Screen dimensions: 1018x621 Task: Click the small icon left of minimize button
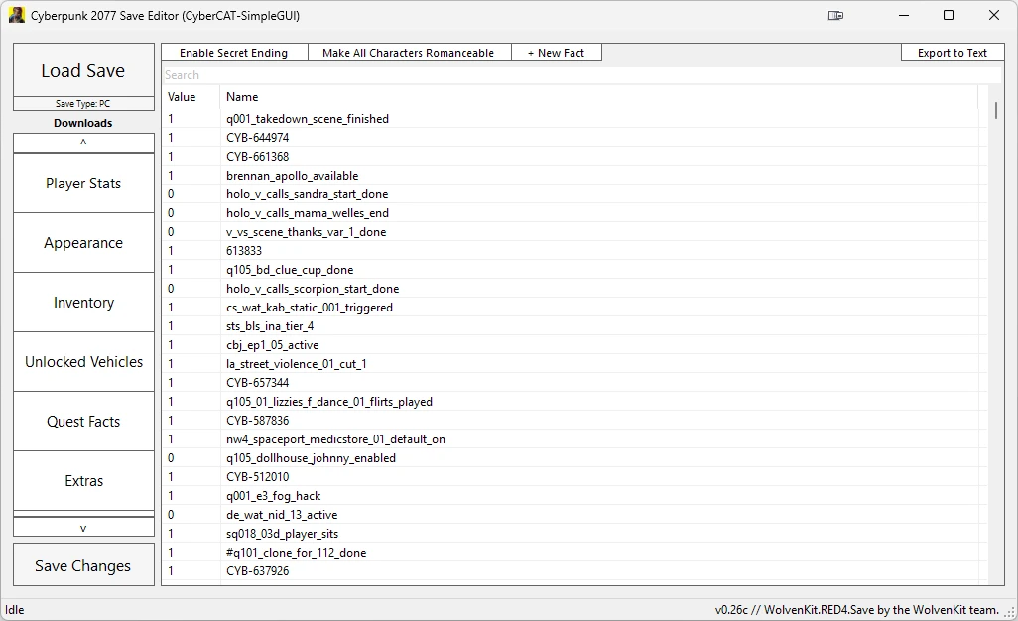[x=836, y=15]
